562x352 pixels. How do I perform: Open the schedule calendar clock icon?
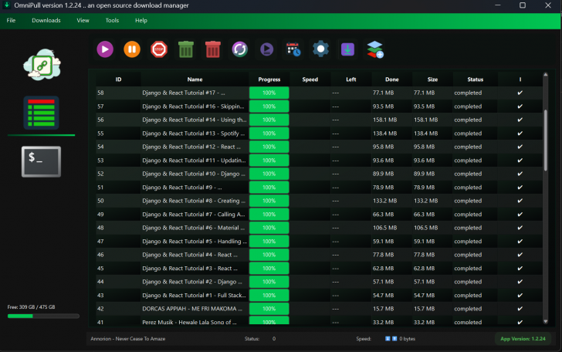pyautogui.click(x=293, y=49)
